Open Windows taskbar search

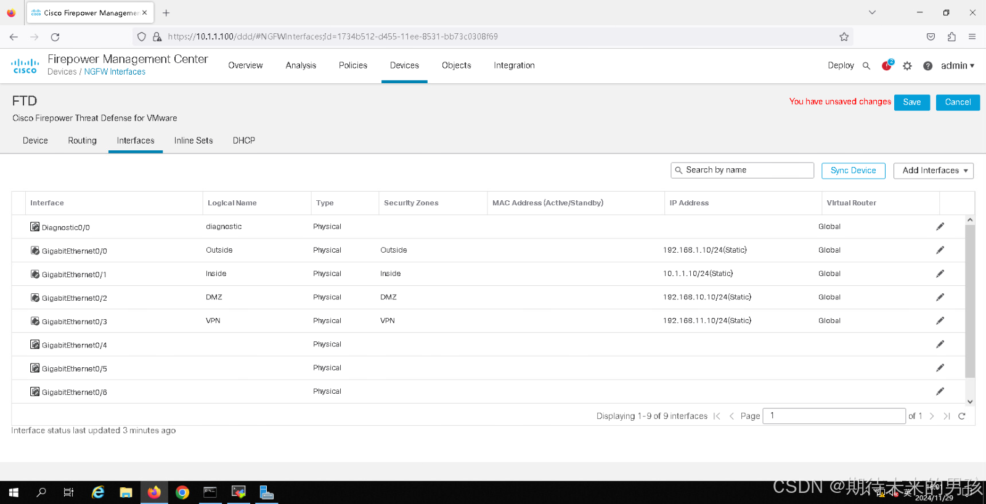click(x=41, y=492)
